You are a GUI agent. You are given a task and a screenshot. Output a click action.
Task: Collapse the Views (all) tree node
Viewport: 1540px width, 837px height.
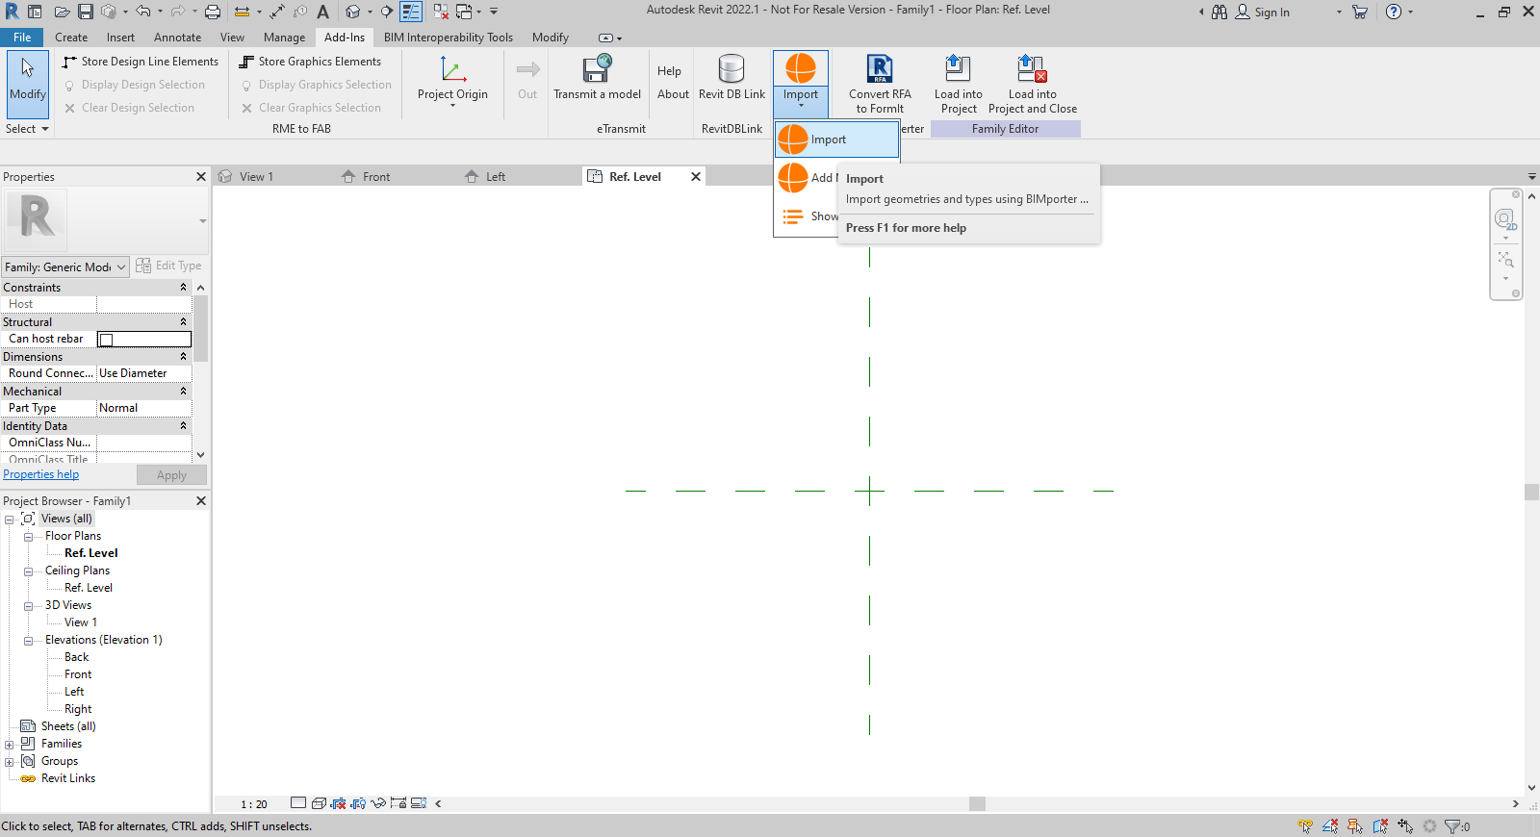(x=10, y=520)
